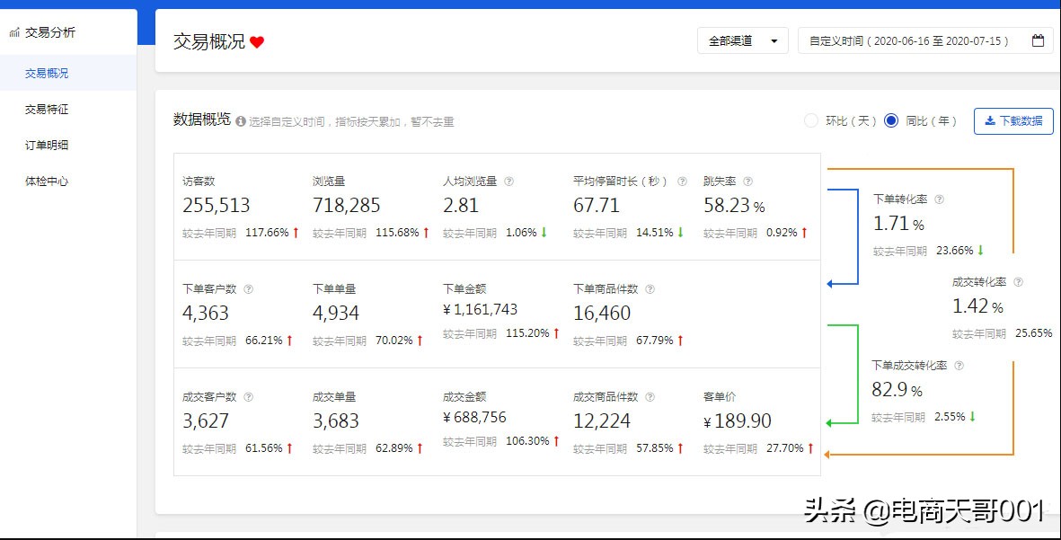Click the question mark beside 下单客户数
The height and width of the screenshot is (540, 1061).
(x=250, y=288)
